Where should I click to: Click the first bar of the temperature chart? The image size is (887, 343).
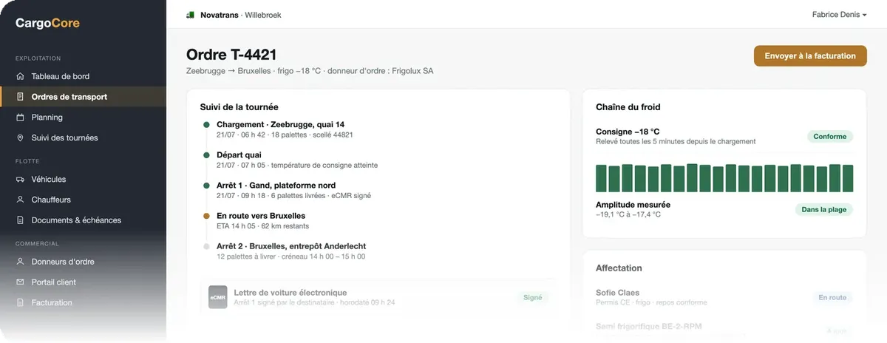pyautogui.click(x=601, y=178)
